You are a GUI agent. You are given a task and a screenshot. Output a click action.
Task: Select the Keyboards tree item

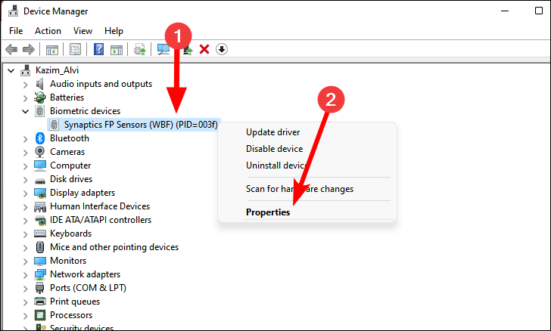pyautogui.click(x=70, y=234)
